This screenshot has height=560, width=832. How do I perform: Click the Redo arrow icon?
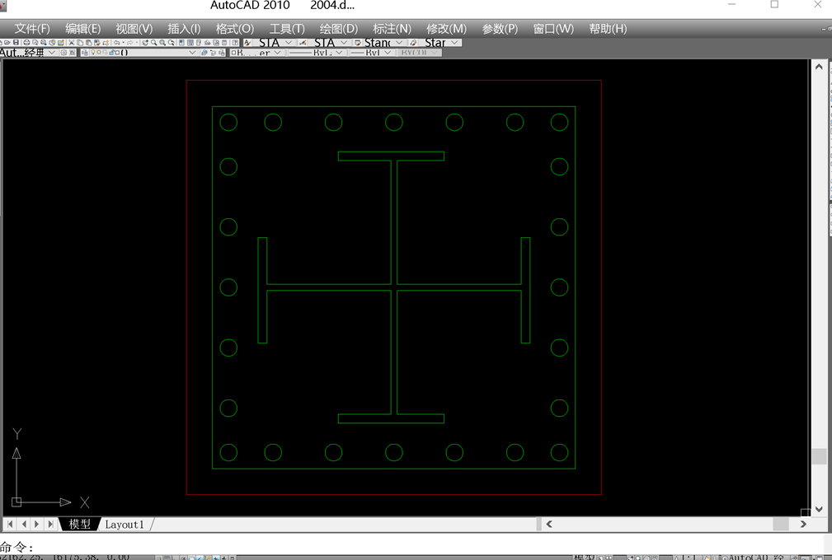[129, 42]
